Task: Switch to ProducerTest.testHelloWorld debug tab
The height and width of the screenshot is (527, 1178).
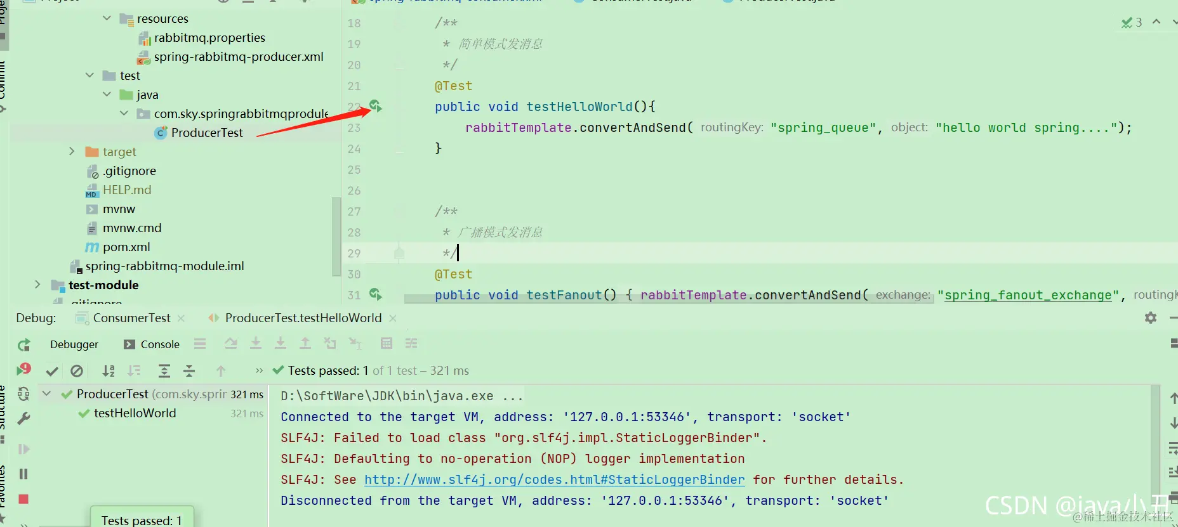Action: coord(303,318)
